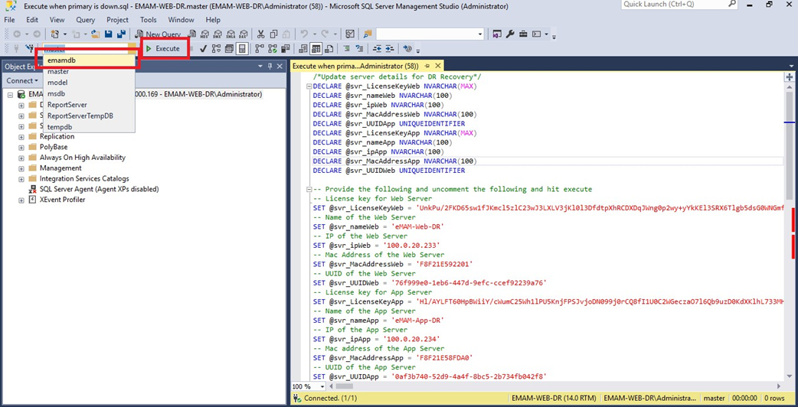Click the MDX query icon

(x=204, y=34)
